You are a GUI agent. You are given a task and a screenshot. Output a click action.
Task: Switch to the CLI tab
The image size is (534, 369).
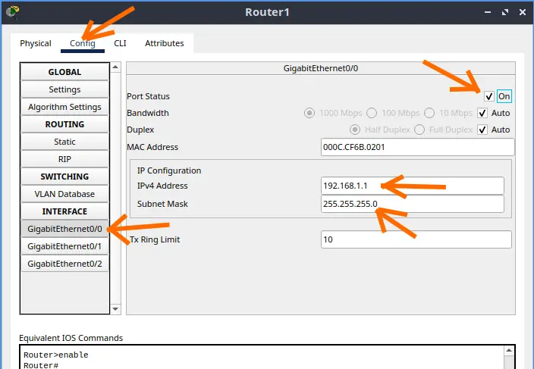point(120,43)
